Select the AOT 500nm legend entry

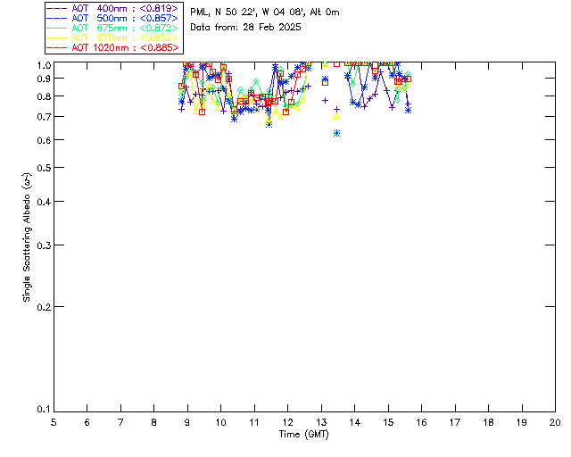pyautogui.click(x=112, y=18)
